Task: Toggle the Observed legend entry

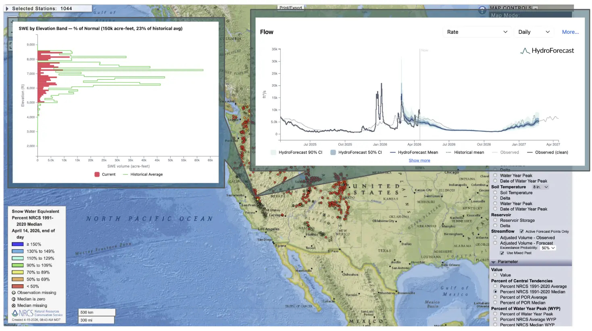Action: coord(506,152)
